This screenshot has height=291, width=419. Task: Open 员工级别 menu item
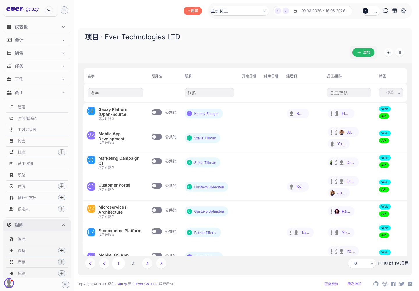[37, 164]
